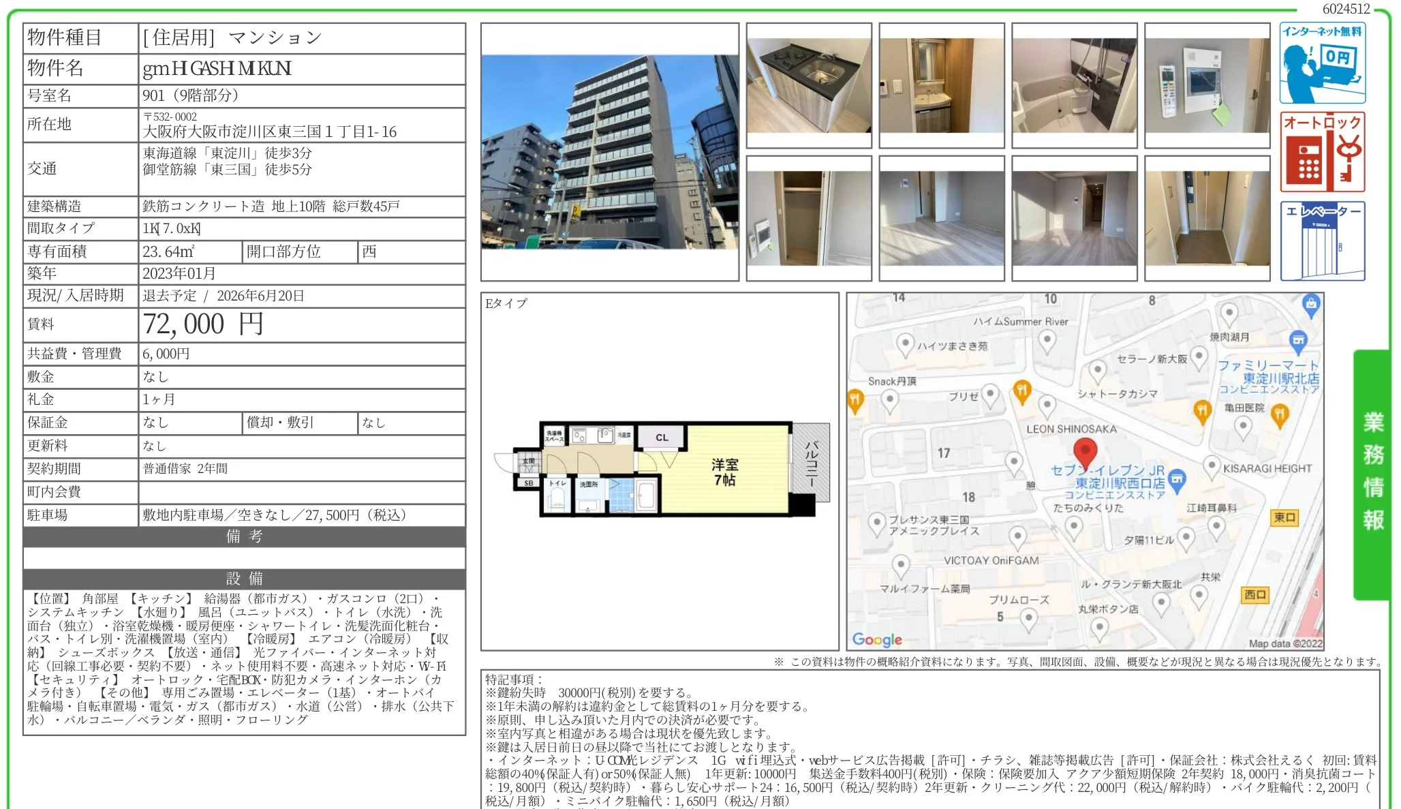This screenshot has height=809, width=1401.
Task: Click the セブン-イレブン store marker on map
Action: 1177,480
